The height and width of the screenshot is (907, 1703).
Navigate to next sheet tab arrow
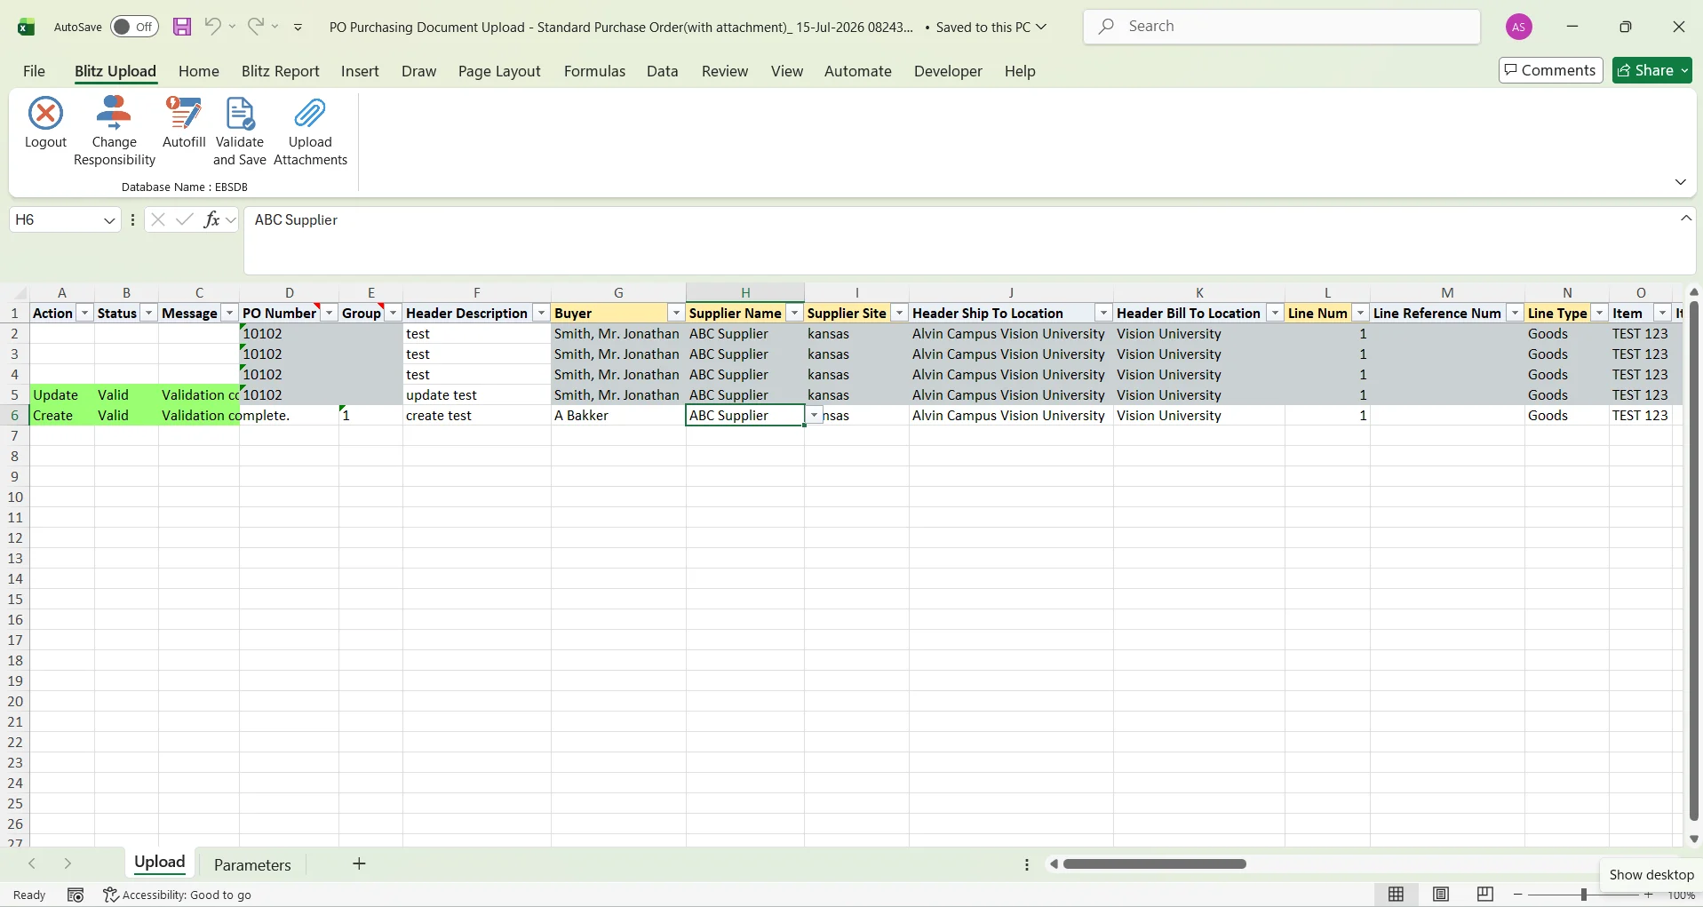[68, 863]
